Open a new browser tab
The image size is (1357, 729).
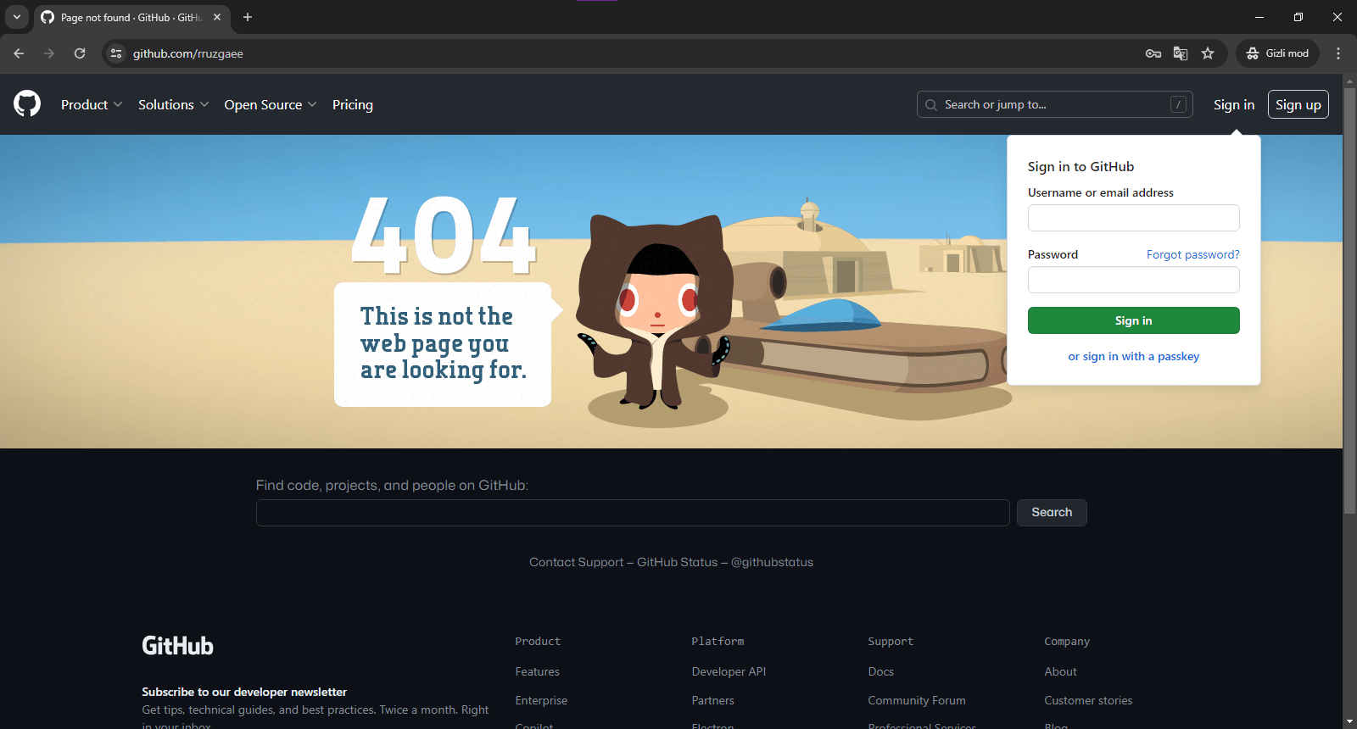pos(248,17)
